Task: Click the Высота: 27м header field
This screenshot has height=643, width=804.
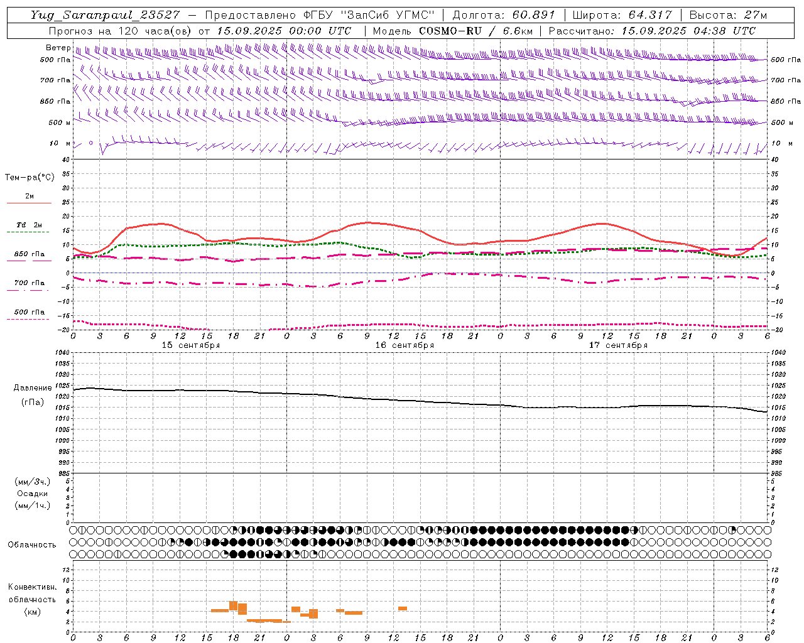Action: (x=728, y=15)
